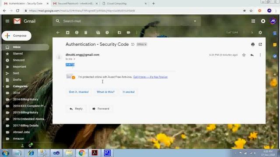Open Google notifications bell
Image resolution: width=280 pixels, height=157 pixels.
(263, 21)
